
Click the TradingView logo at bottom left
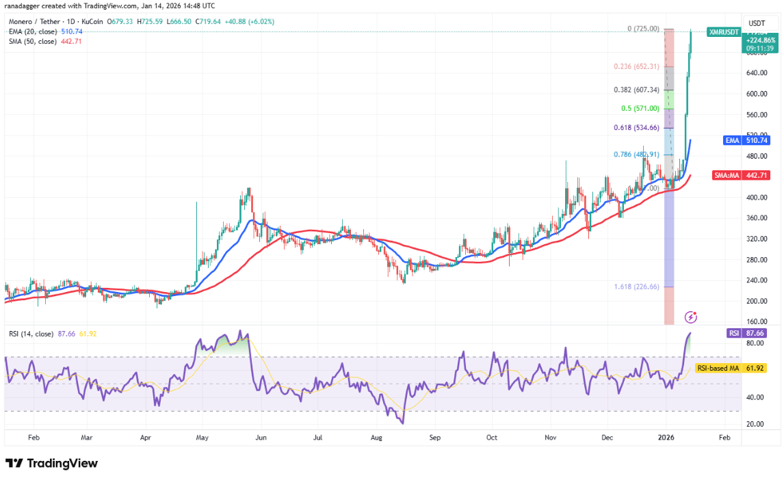51,463
